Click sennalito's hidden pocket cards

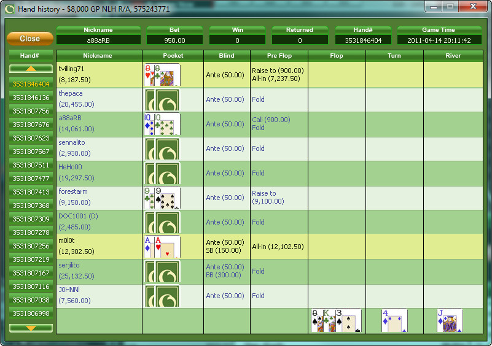(x=162, y=148)
